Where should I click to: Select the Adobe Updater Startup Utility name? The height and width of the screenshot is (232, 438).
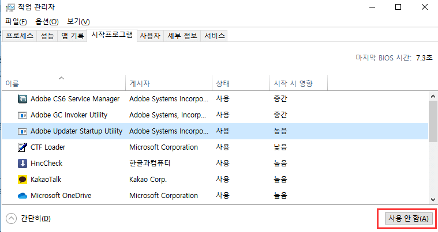pyautogui.click(x=77, y=131)
